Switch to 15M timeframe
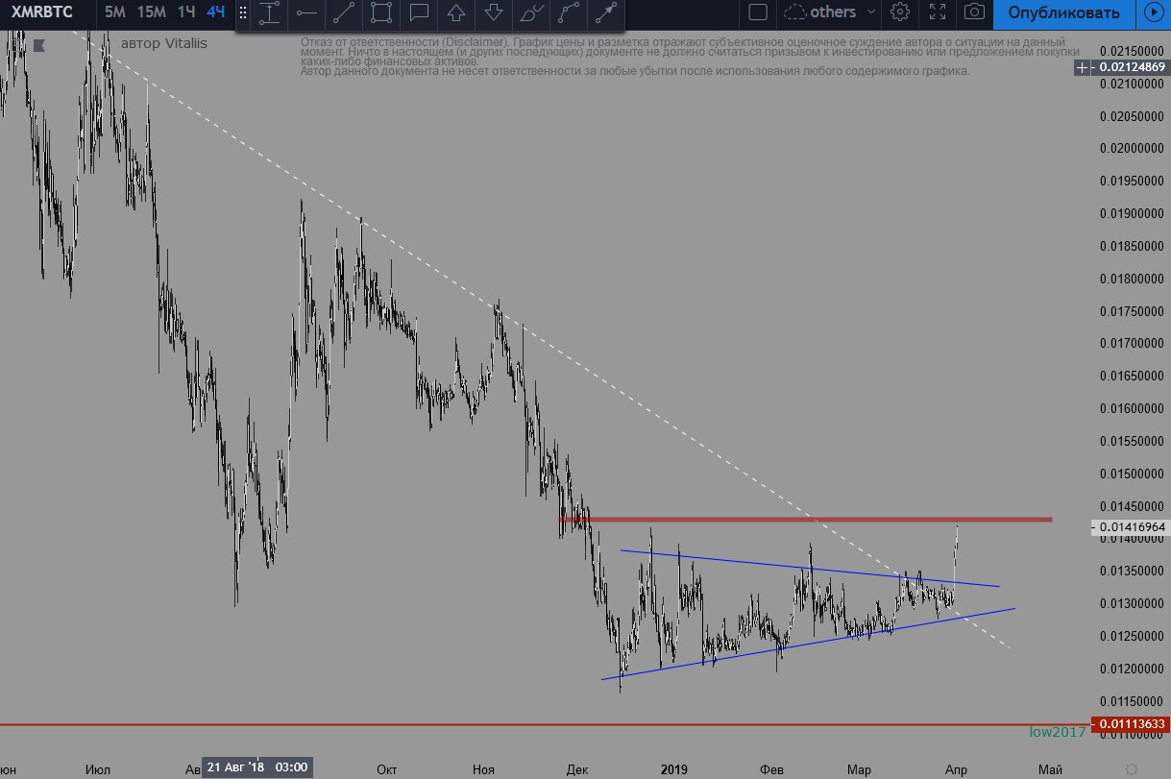 point(151,12)
